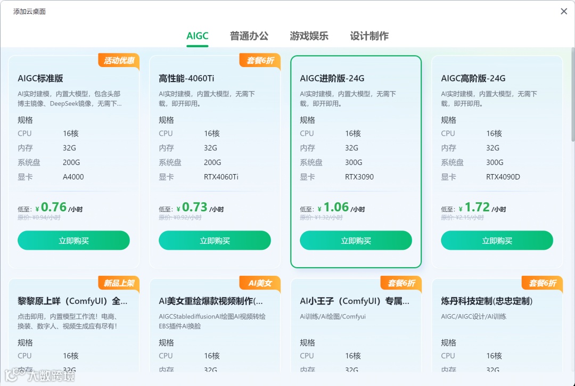Click the vertical scrollbar thumb
The height and width of the screenshot is (386, 575).
(x=573, y=95)
